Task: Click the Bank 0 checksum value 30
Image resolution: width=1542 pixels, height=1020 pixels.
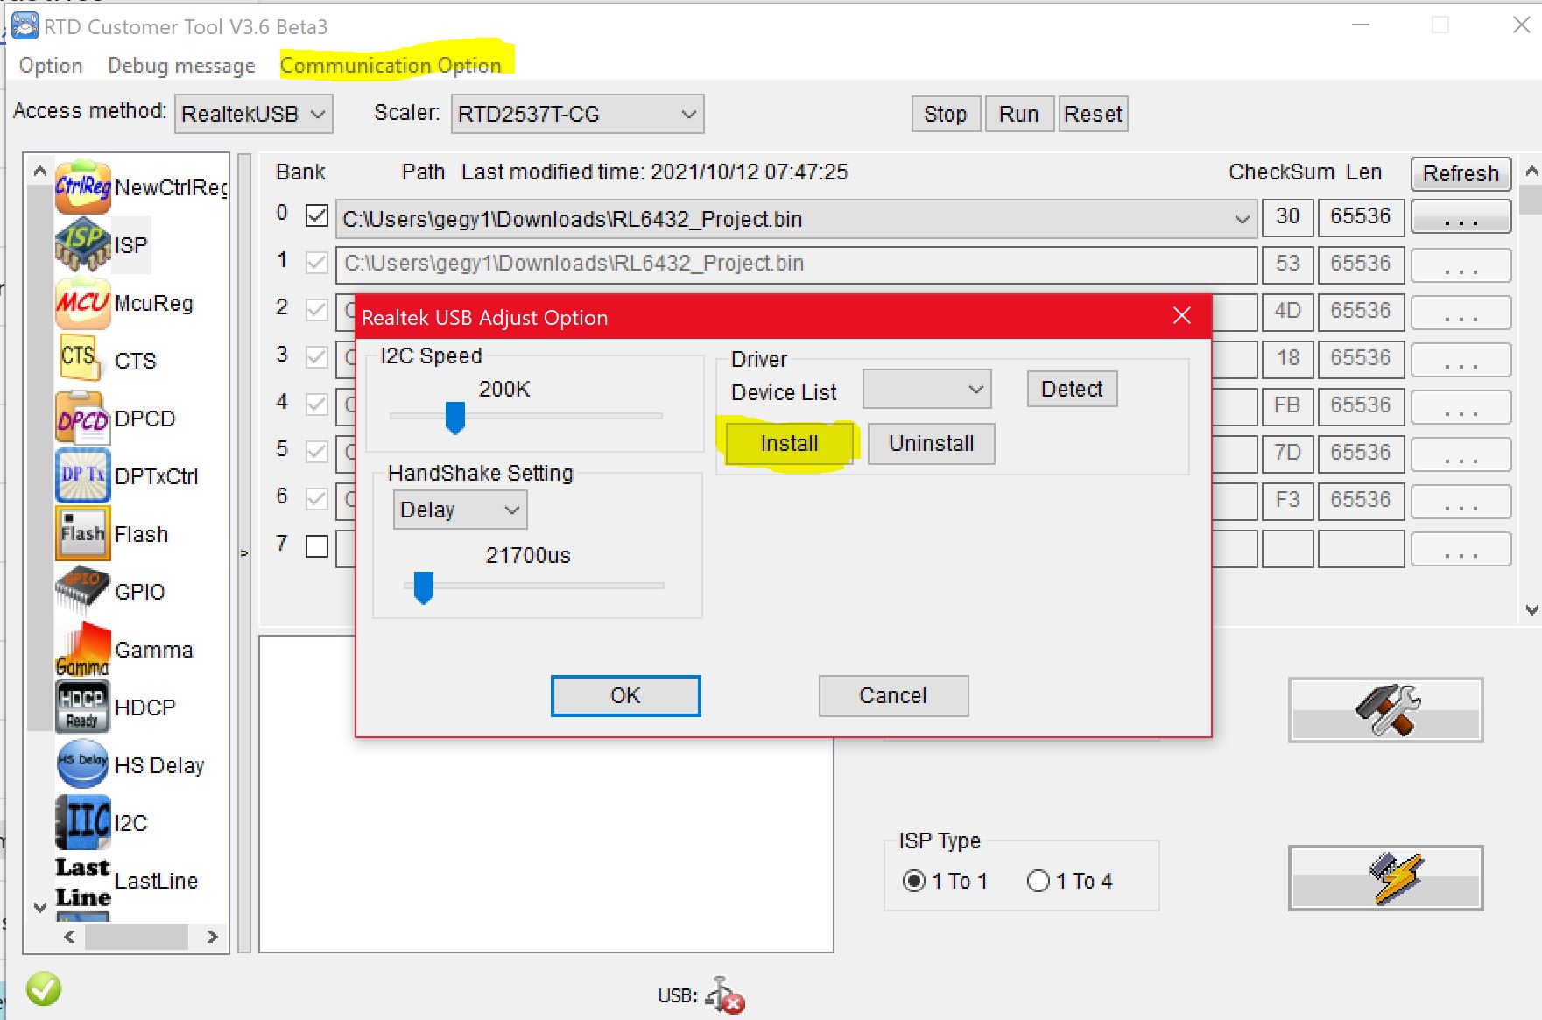Action: tap(1287, 216)
